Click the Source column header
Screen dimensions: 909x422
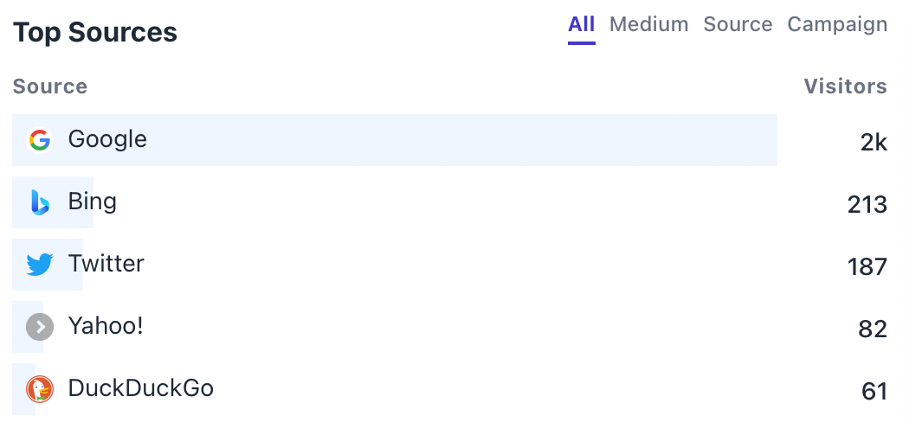pos(50,86)
